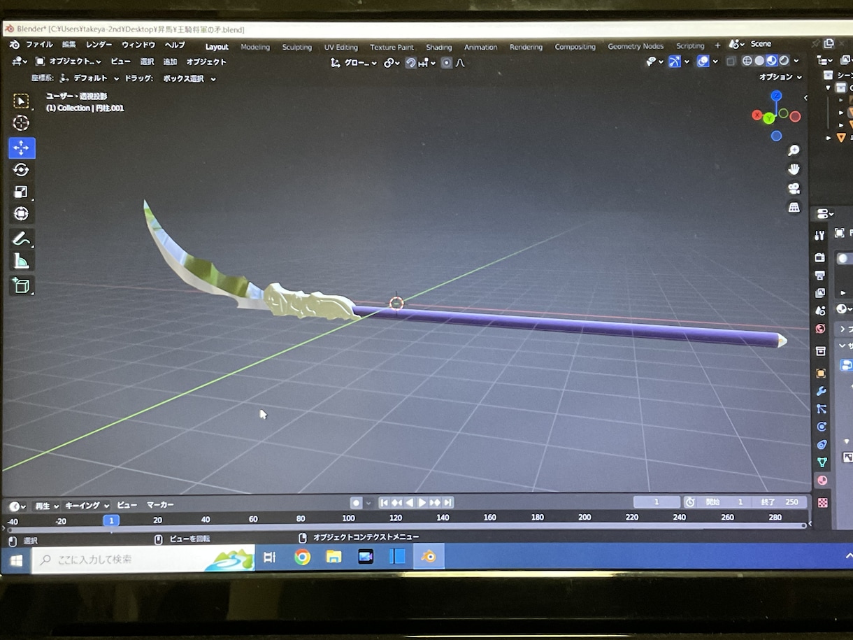This screenshot has height=640, width=853.
Task: Select the Move tool
Action: pyautogui.click(x=22, y=148)
